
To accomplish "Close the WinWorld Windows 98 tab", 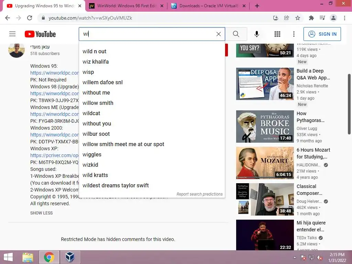I will (162, 6).
